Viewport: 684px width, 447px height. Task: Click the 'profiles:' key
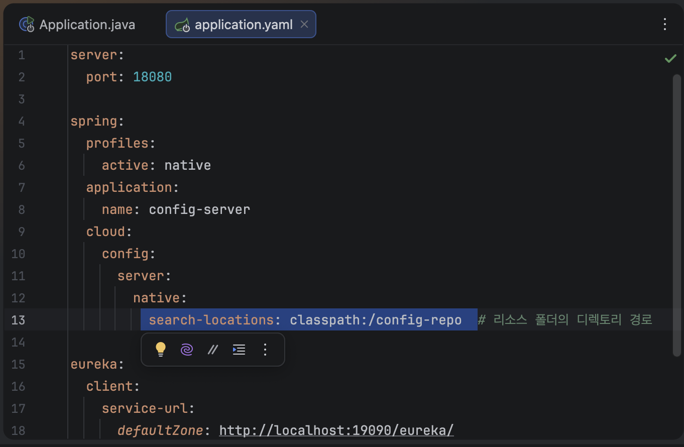coord(121,143)
